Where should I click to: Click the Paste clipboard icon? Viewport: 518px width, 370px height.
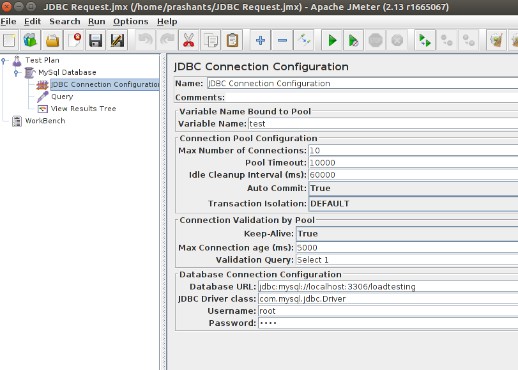[x=232, y=40]
